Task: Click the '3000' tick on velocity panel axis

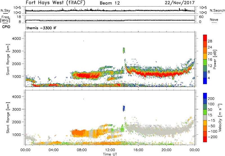Action: 16,109
